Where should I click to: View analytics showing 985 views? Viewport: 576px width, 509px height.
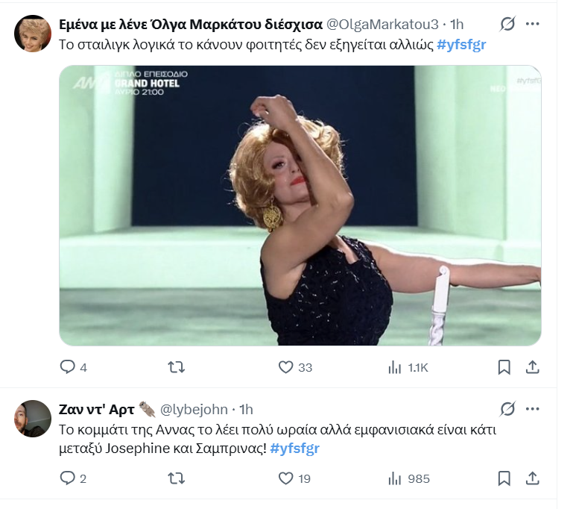[x=395, y=478]
